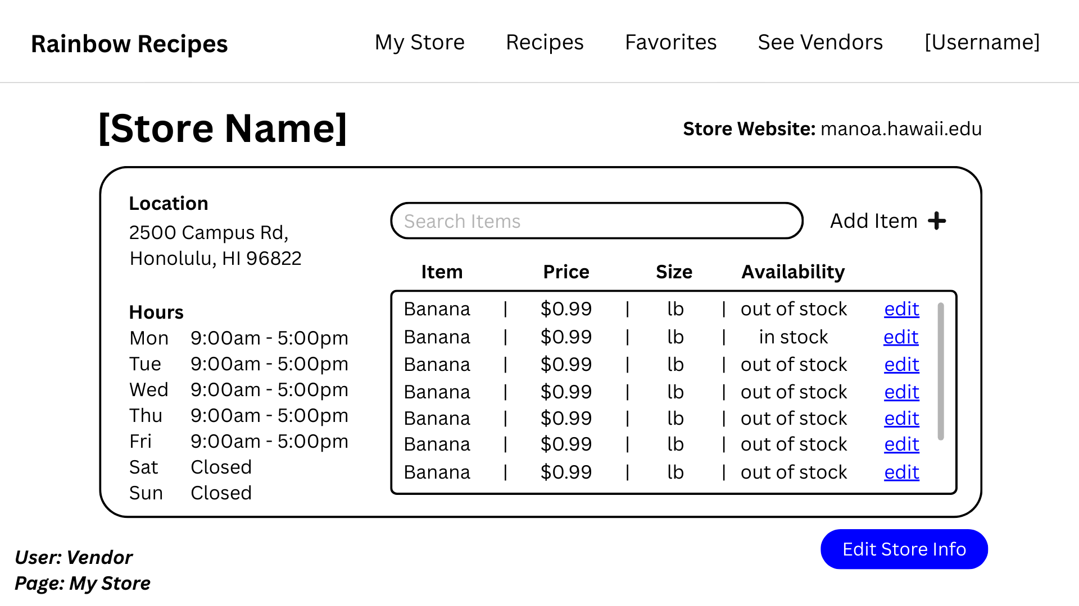Click edit on the sixth Banana row
The height and width of the screenshot is (606, 1079).
pyautogui.click(x=901, y=444)
